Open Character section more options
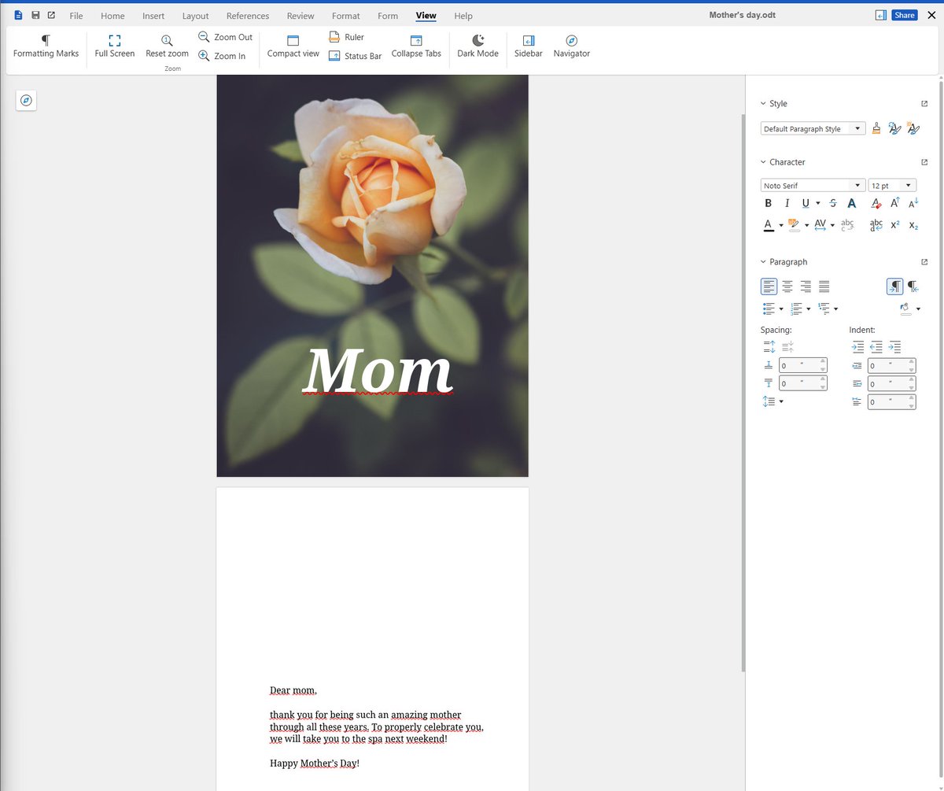This screenshot has height=791, width=944. pos(924,162)
